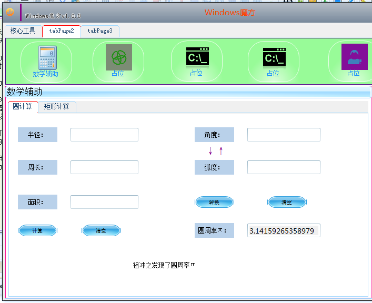Switch to the tabPage2 tab
Viewport: 372px width, 303px height.
point(62,31)
